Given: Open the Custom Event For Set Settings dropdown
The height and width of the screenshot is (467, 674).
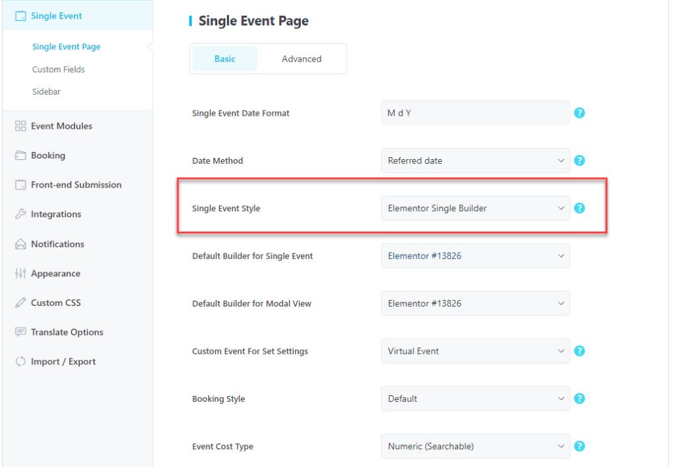Looking at the screenshot, I should click(475, 351).
